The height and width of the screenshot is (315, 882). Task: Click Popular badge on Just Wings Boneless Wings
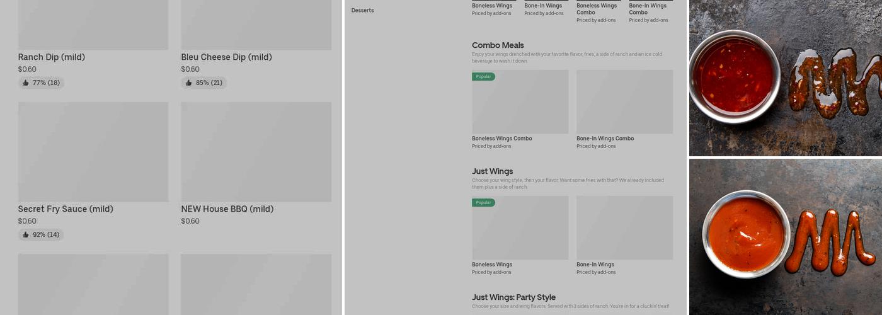[483, 202]
